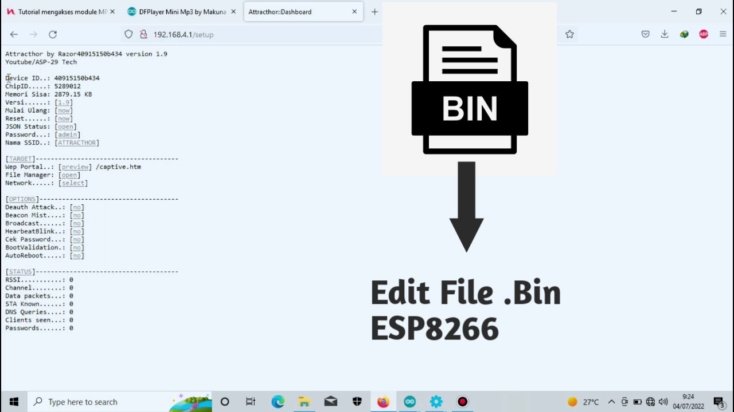Toggle Deauth Attack 'no' option
Viewport: 734px width, 412px height.
[x=77, y=207]
